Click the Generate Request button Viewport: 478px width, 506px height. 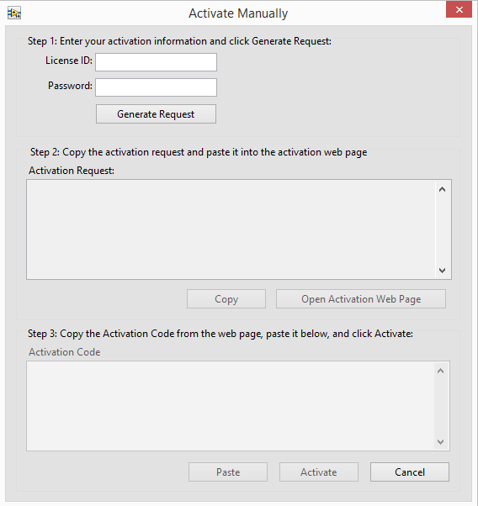point(156,114)
